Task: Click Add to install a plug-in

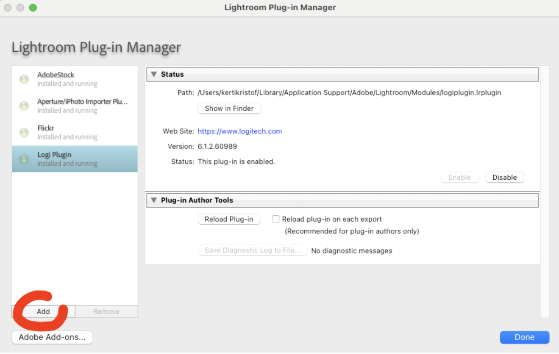Action: 43,312
